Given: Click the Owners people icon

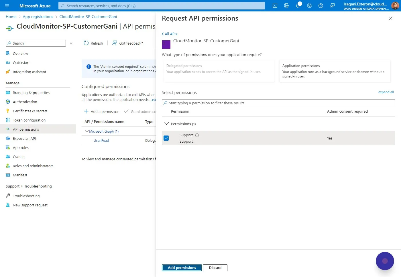Looking at the screenshot, I should coord(8,157).
